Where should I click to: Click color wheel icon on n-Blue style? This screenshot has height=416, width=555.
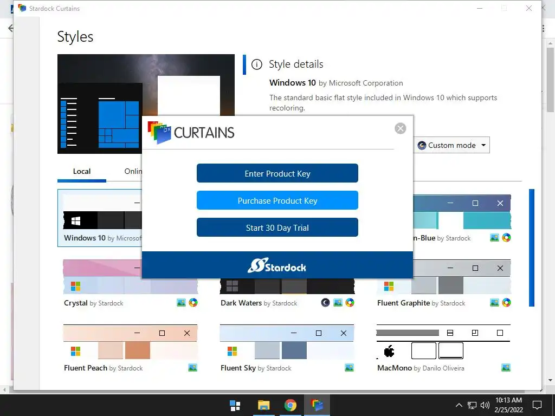click(507, 238)
